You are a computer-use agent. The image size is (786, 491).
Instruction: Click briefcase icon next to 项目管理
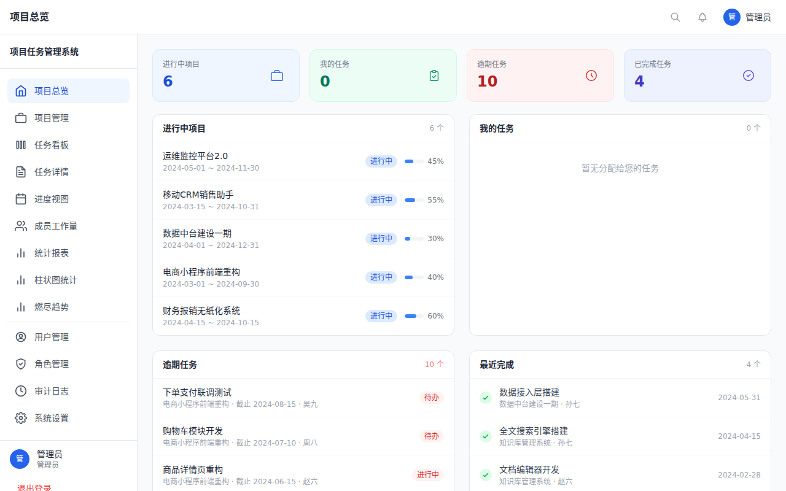pyautogui.click(x=21, y=118)
